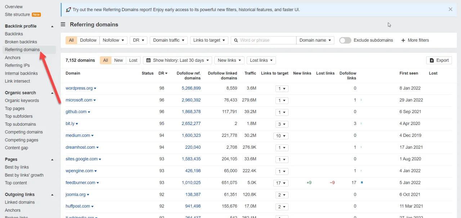461x218 pixels.
Task: Open the Domain traffic filter dropdown
Action: [x=169, y=40]
